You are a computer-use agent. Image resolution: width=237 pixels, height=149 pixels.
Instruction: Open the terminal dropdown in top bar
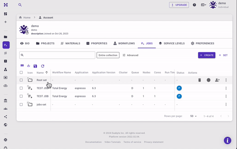pyautogui.click(x=203, y=5)
